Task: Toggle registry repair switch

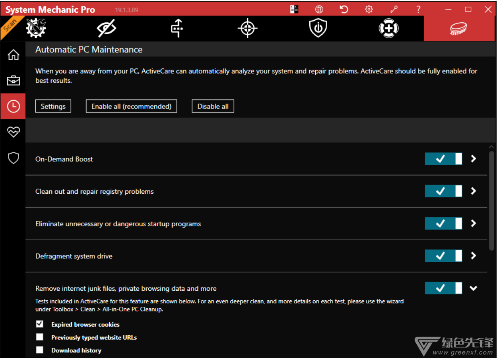Action: (x=443, y=191)
